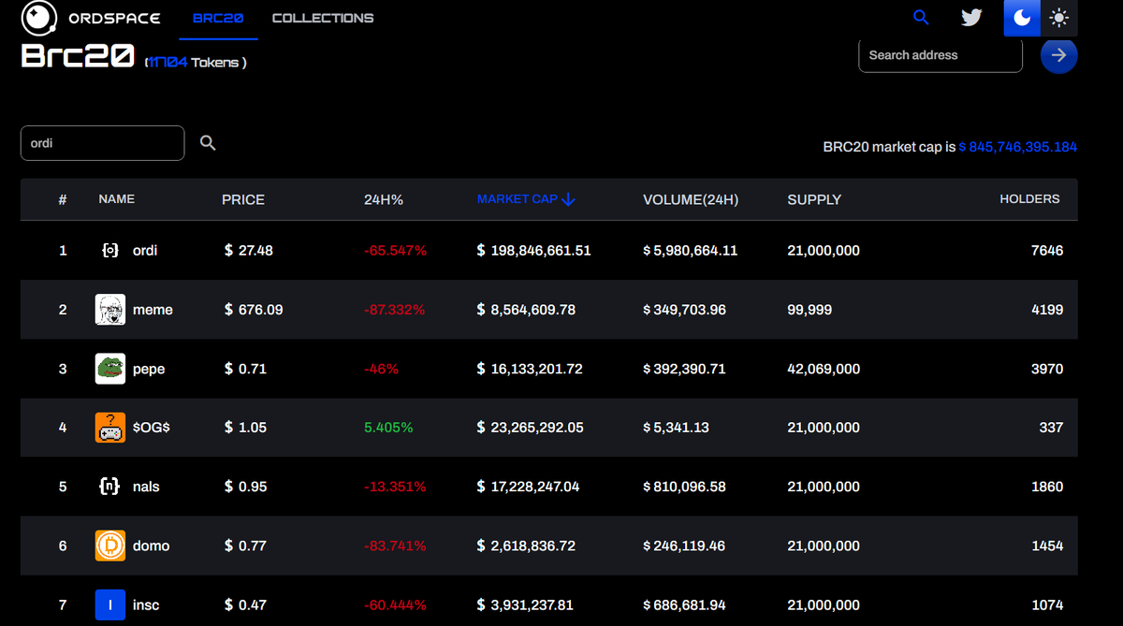The height and width of the screenshot is (626, 1123).
Task: Sort table by Supply column
Action: [x=814, y=199]
